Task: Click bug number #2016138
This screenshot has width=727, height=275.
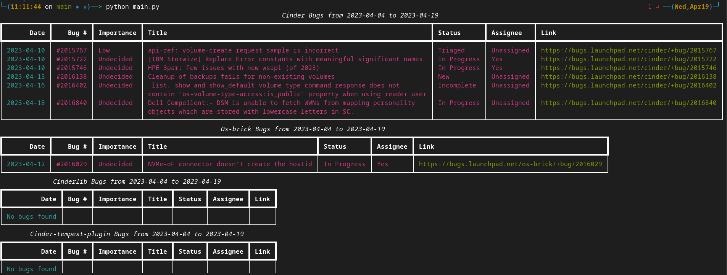Action: click(x=72, y=76)
